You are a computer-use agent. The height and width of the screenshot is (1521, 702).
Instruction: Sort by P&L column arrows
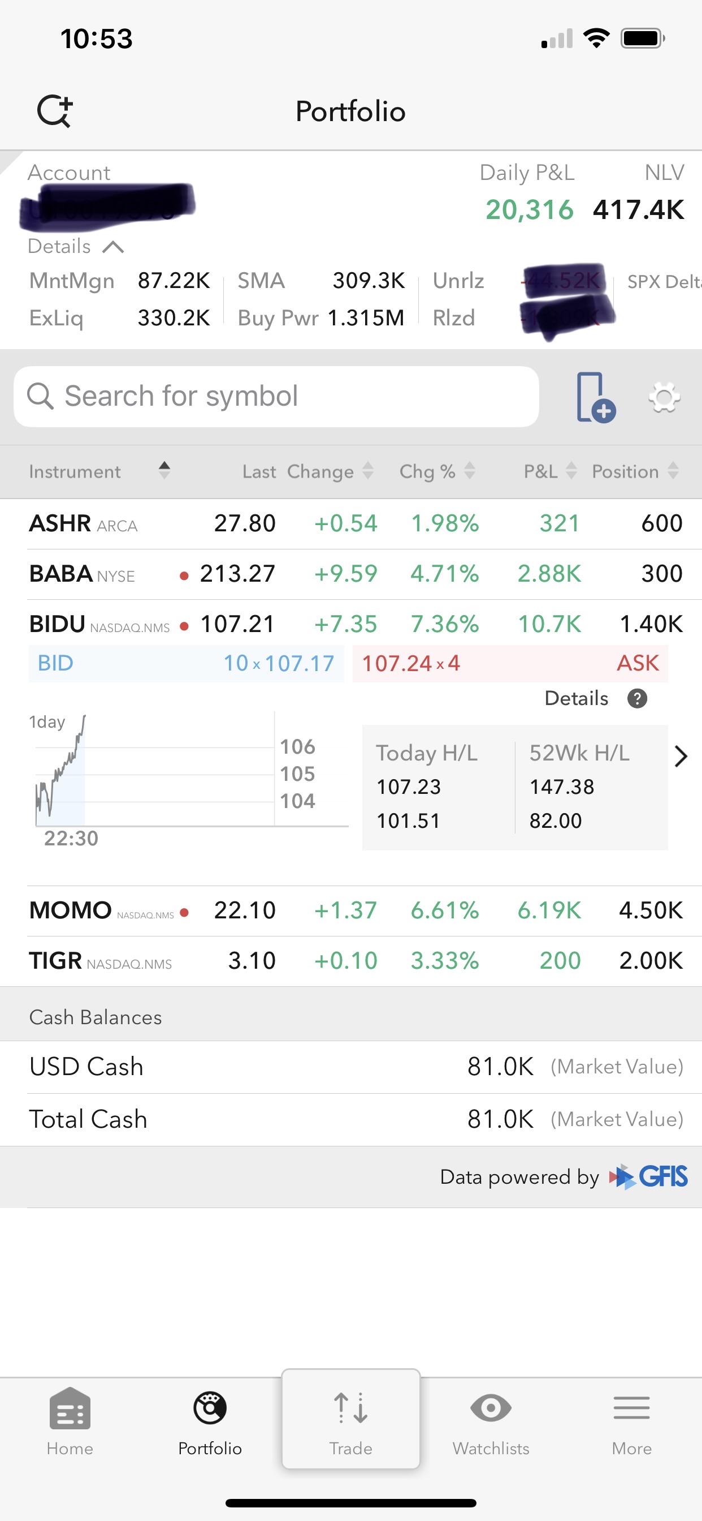(x=571, y=471)
